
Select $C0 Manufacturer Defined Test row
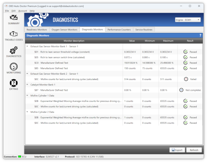114,63
